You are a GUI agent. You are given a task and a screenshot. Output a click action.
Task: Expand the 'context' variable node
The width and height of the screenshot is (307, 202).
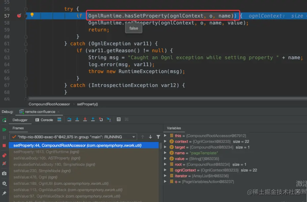165,141
